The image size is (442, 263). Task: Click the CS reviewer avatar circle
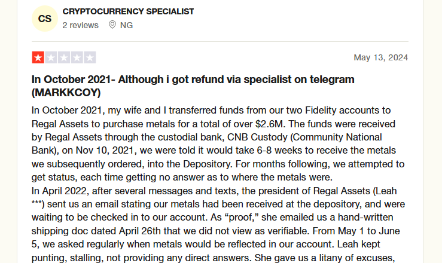point(45,19)
